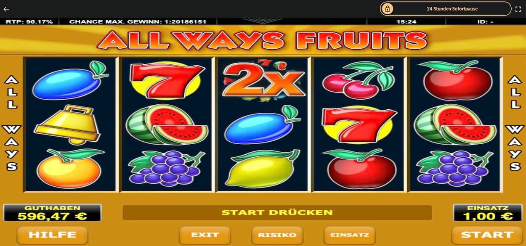Viewport: 526px width, 246px height.
Task: Open the RISIKO gamble feature
Action: point(277,235)
